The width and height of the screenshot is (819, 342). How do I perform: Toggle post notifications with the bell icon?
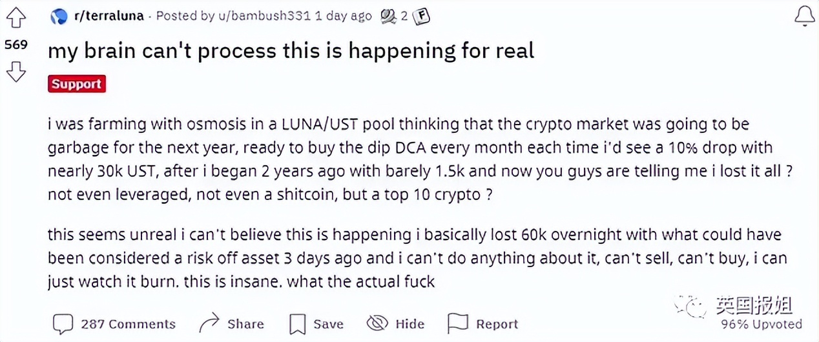[804, 17]
